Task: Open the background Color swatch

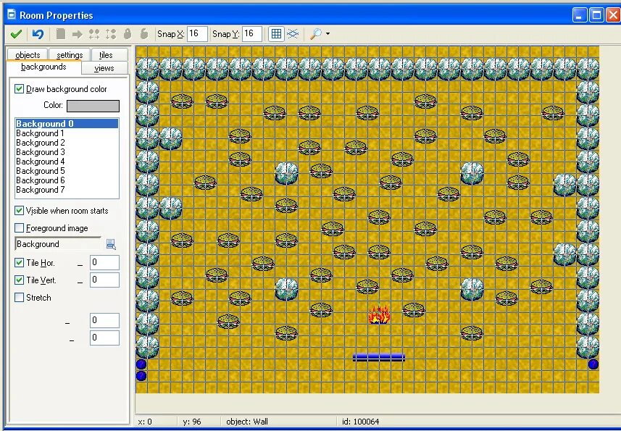Action: pos(93,106)
